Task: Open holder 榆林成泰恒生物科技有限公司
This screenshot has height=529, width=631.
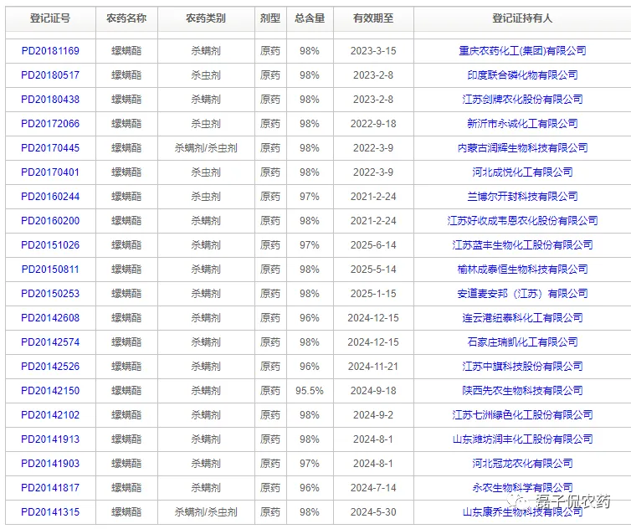Action: [x=522, y=270]
